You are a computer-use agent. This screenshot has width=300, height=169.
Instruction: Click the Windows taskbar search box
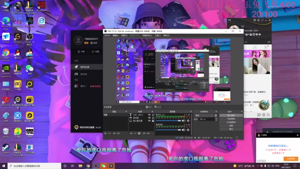point(34,166)
